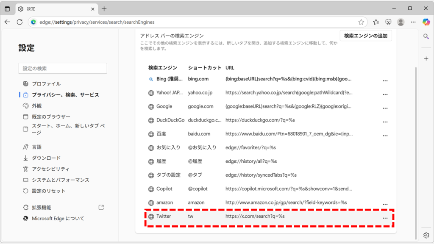Open more actions for 百度 row
Image resolution: width=434 pixels, height=244 pixels.
[x=385, y=136]
